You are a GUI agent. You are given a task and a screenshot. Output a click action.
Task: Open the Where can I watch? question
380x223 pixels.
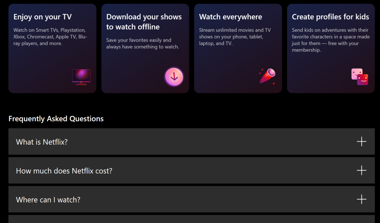[191, 199]
